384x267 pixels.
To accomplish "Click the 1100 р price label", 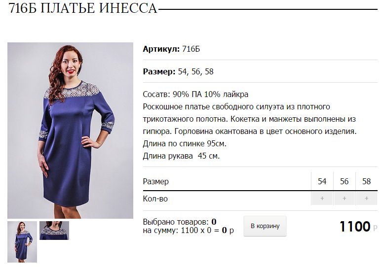I will pyautogui.click(x=358, y=227).
